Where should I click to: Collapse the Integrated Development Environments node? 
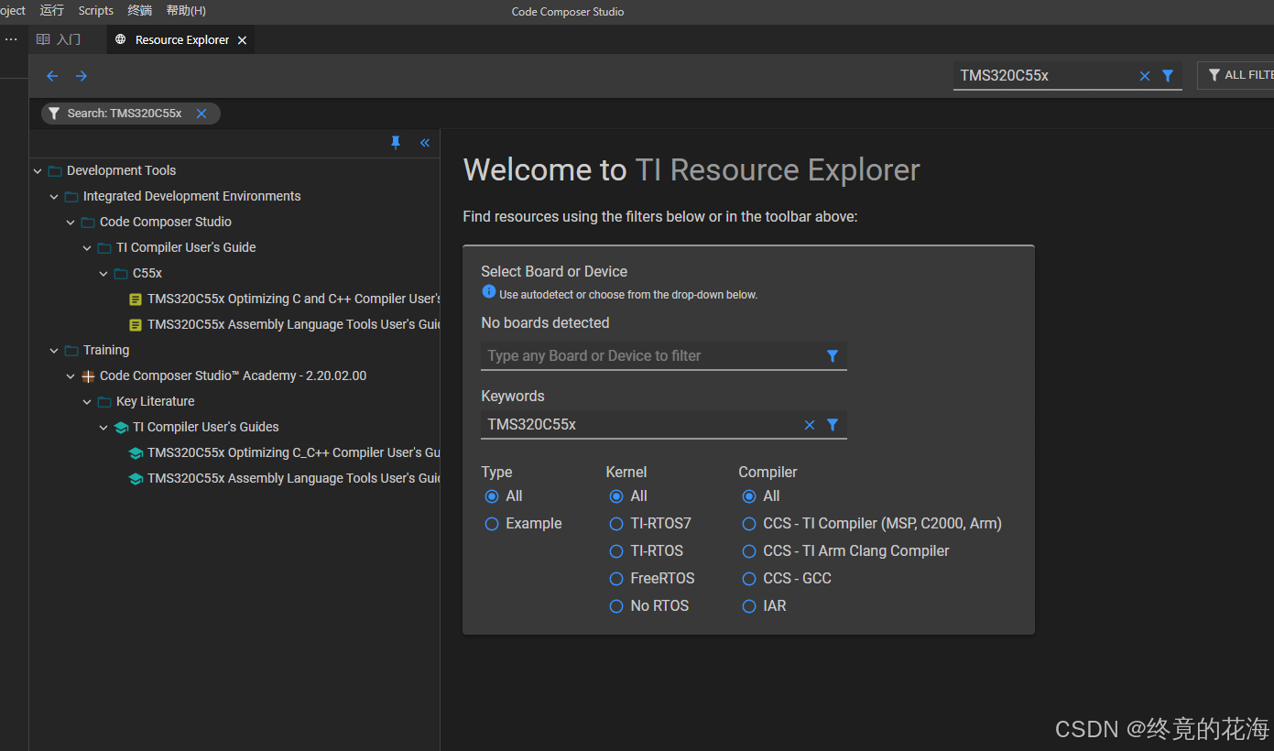click(x=54, y=197)
